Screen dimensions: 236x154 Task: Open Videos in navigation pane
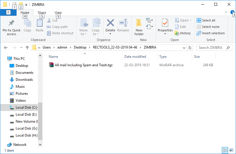click(x=21, y=101)
